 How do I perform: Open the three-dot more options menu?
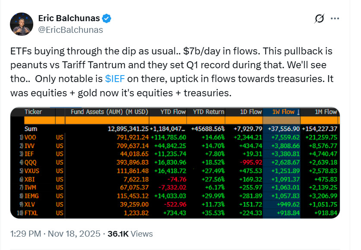335,19
